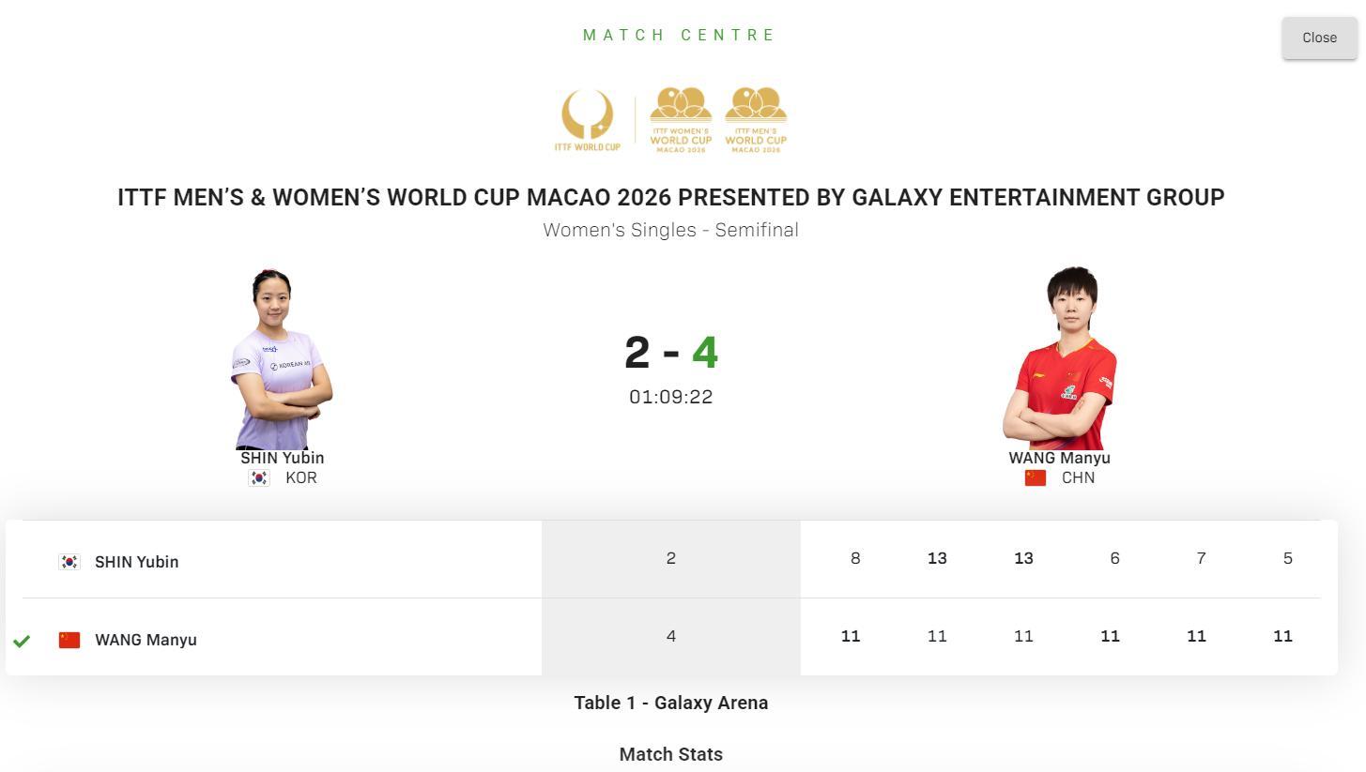Viewport: 1366px width, 772px height.
Task: Open Wang Manyu's player photo
Action: 1059,358
